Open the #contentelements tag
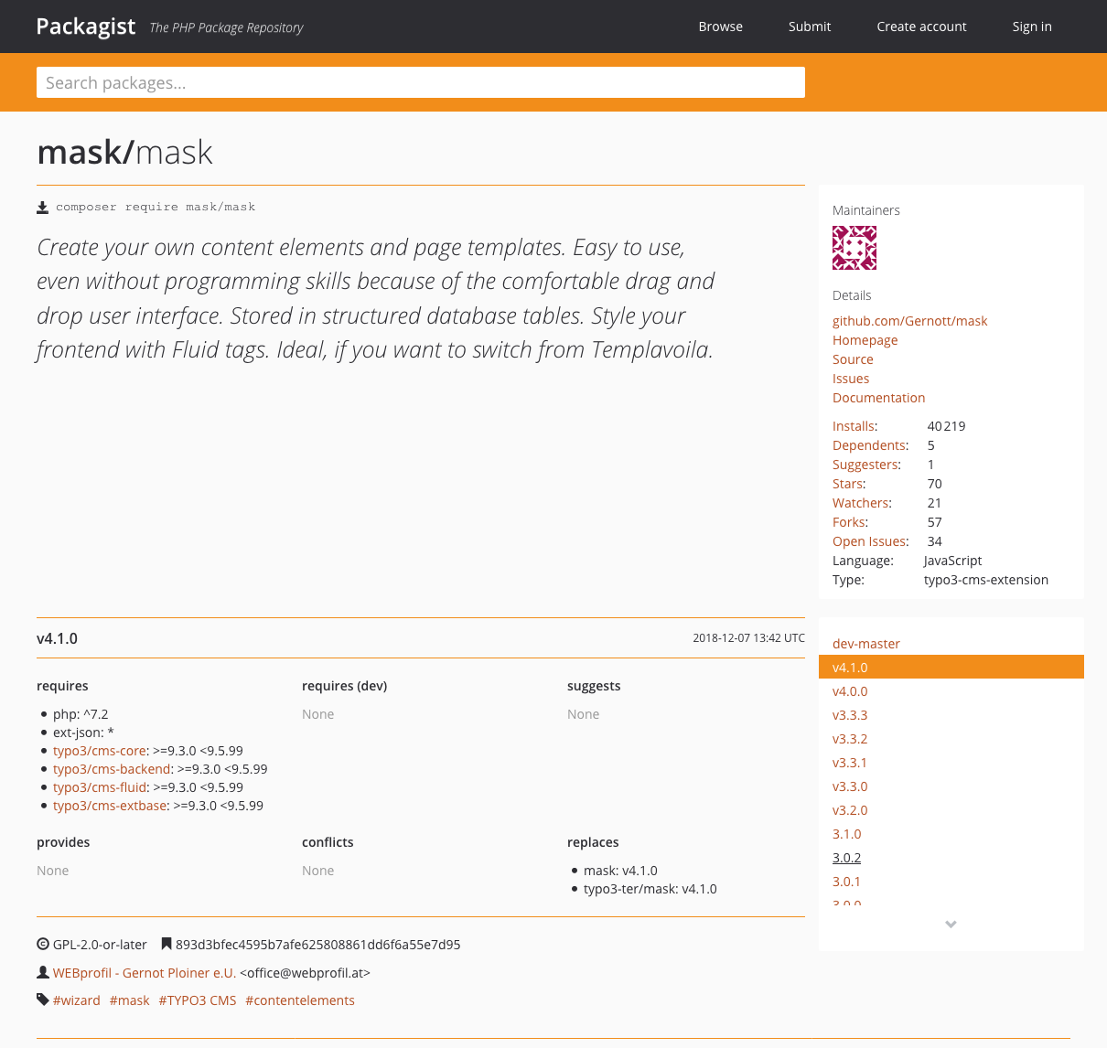The width and height of the screenshot is (1107, 1048). coord(300,1000)
